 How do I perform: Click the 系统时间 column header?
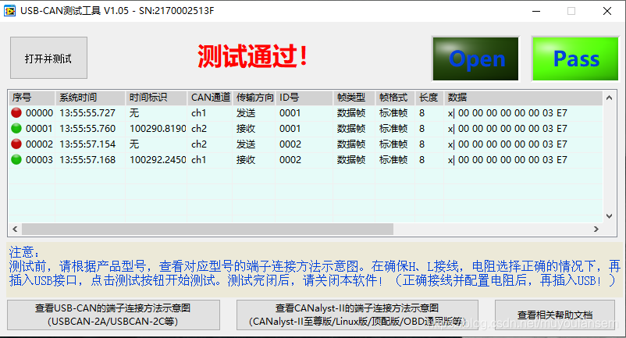point(91,98)
